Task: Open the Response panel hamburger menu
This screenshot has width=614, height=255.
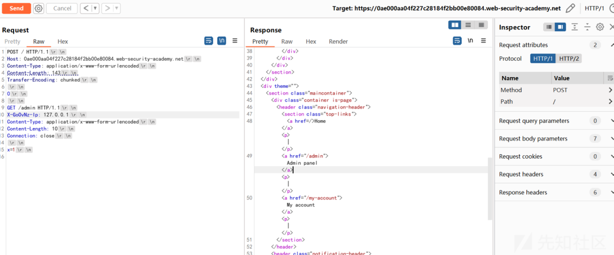Action: [483, 41]
